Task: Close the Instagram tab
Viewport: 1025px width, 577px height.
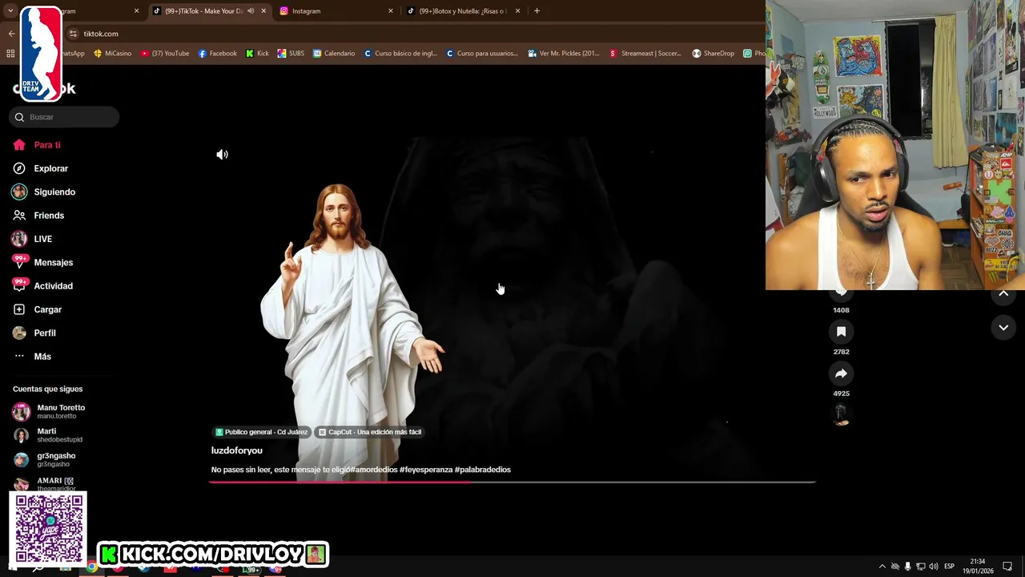Action: [x=391, y=11]
